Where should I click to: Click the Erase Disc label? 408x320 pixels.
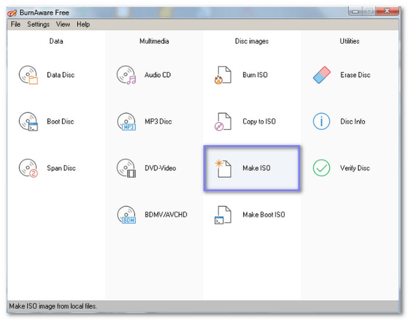[x=356, y=75]
